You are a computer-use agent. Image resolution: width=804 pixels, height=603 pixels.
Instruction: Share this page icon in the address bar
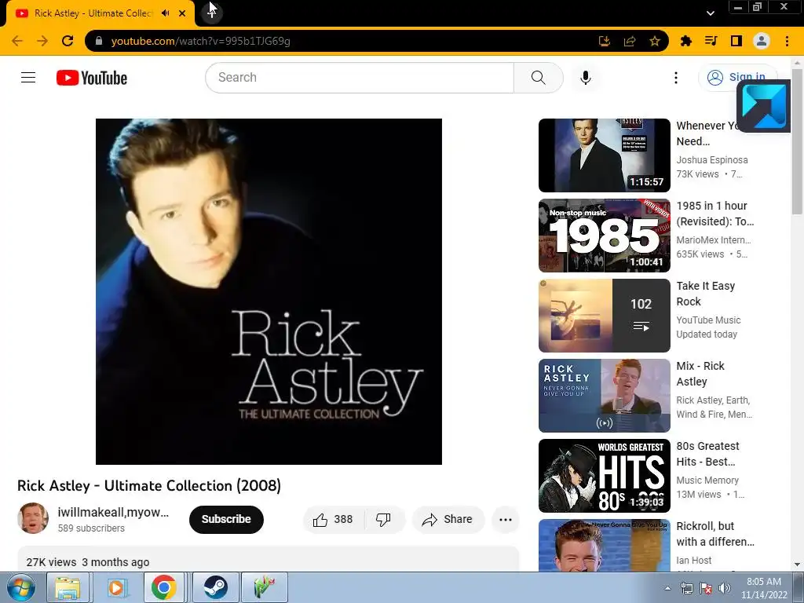630,41
